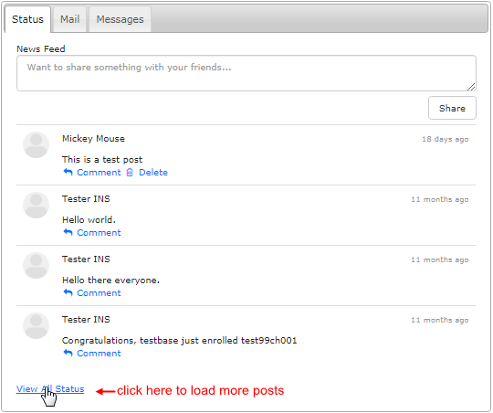
Task: Click reply arrow icon under Hello world
Action: [68, 232]
